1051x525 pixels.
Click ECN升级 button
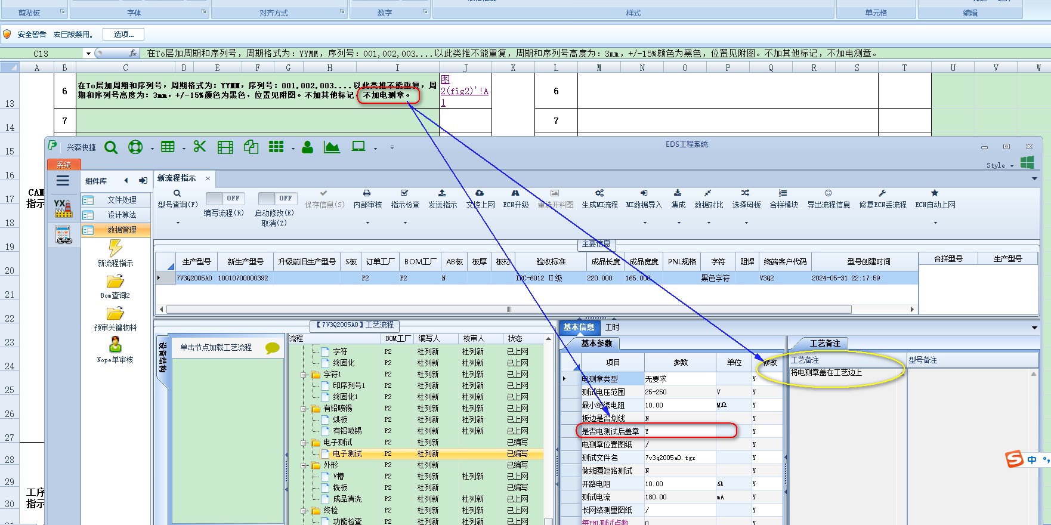pyautogui.click(x=515, y=199)
